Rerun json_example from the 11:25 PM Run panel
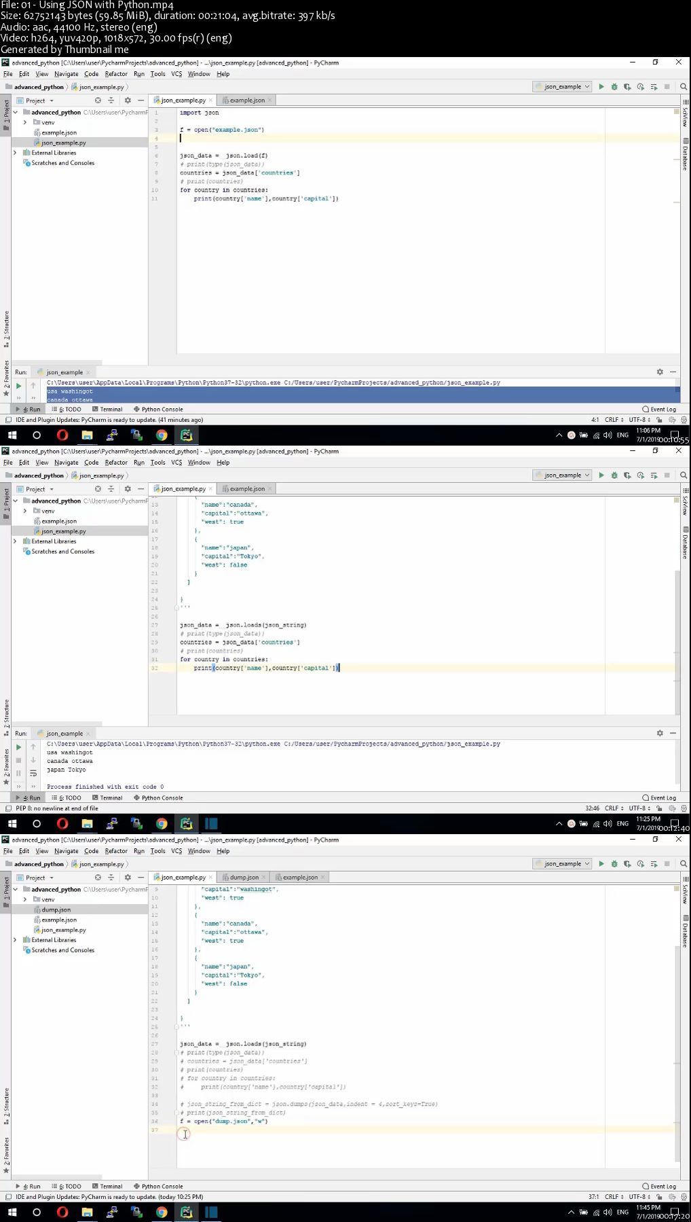691x1222 pixels. 18,747
